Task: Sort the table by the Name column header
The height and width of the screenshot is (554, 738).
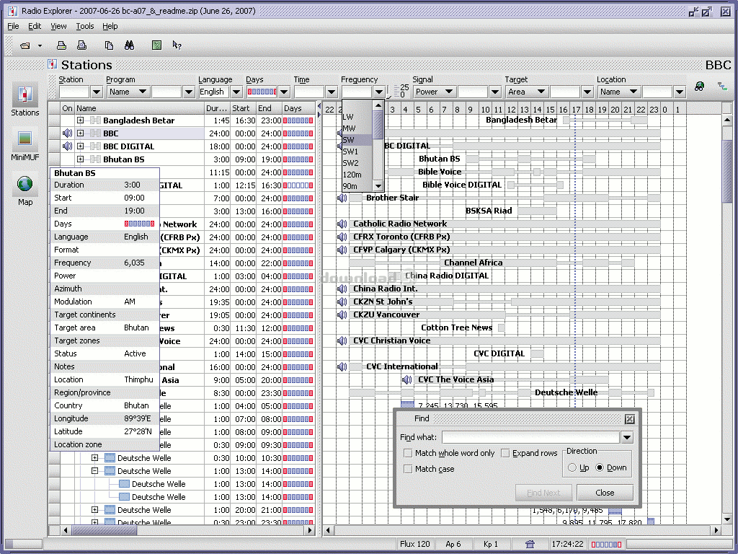Action: coord(139,108)
